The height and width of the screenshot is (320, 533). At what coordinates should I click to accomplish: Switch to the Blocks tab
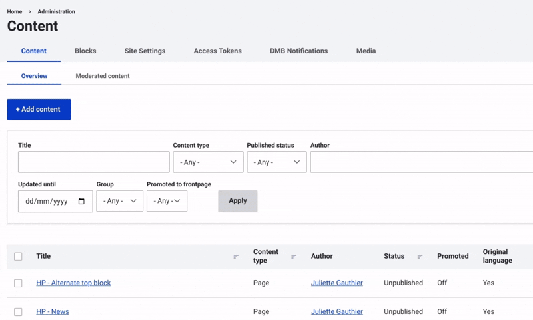click(x=85, y=51)
